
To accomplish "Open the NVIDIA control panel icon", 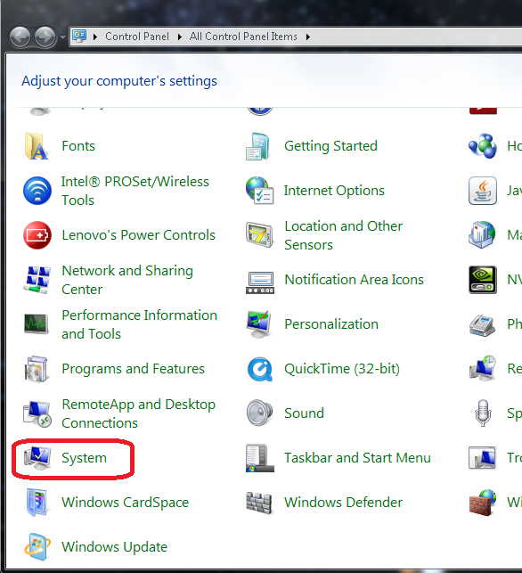I will coord(483,280).
